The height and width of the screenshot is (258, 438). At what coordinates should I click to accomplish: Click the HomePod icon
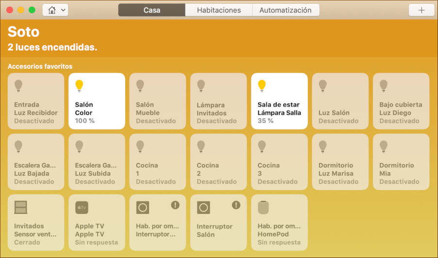(263, 207)
